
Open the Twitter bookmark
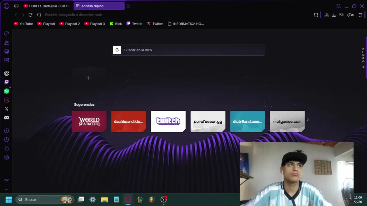pos(155,24)
